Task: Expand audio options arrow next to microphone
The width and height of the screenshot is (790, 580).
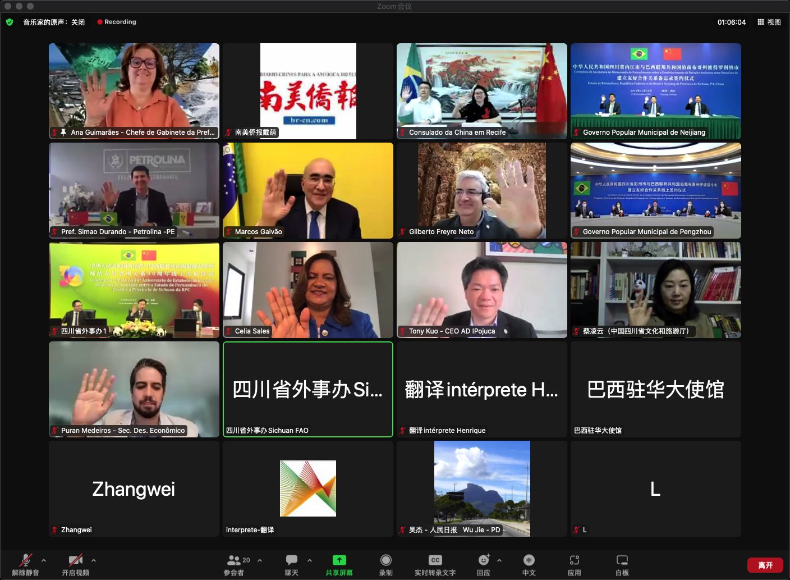Action: pyautogui.click(x=44, y=560)
